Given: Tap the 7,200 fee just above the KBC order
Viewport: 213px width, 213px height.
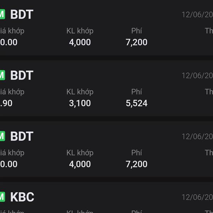Looking at the screenshot, I should click(137, 164).
